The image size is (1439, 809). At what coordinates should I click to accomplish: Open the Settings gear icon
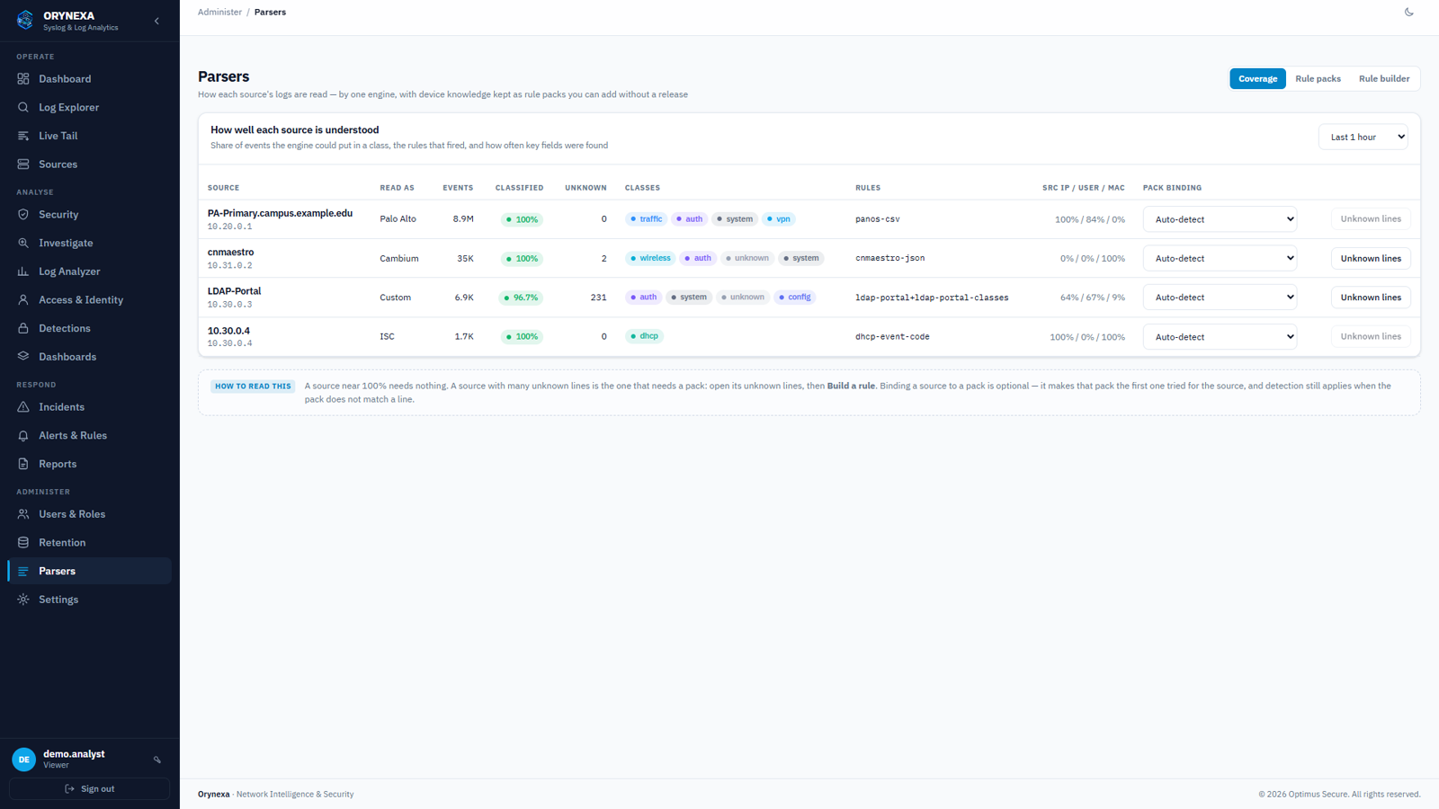(x=23, y=600)
